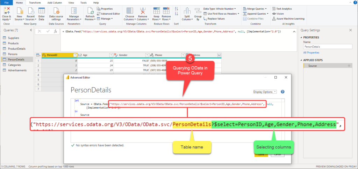Close the Query Settings pane
The height and width of the screenshot is (169, 358).
coord(351,30)
